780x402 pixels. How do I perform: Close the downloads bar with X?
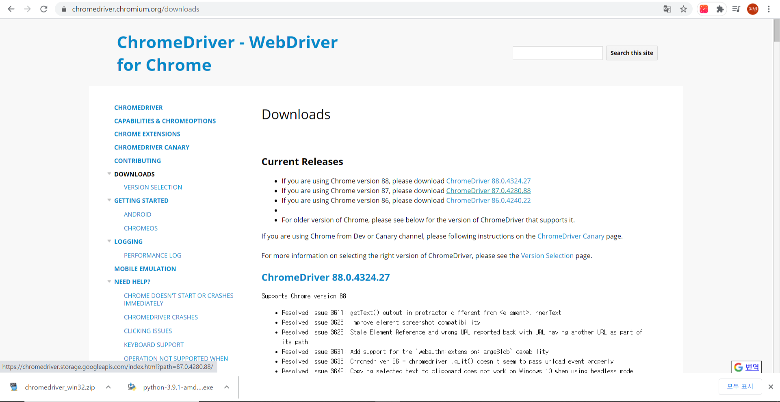pyautogui.click(x=771, y=387)
